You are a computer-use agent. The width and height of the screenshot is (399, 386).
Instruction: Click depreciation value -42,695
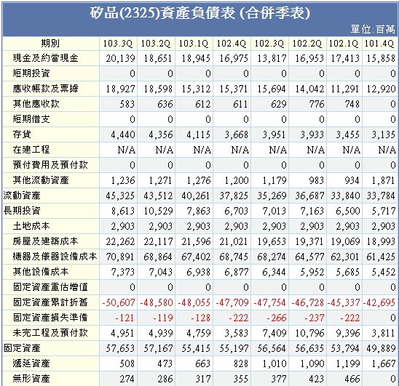(379, 302)
